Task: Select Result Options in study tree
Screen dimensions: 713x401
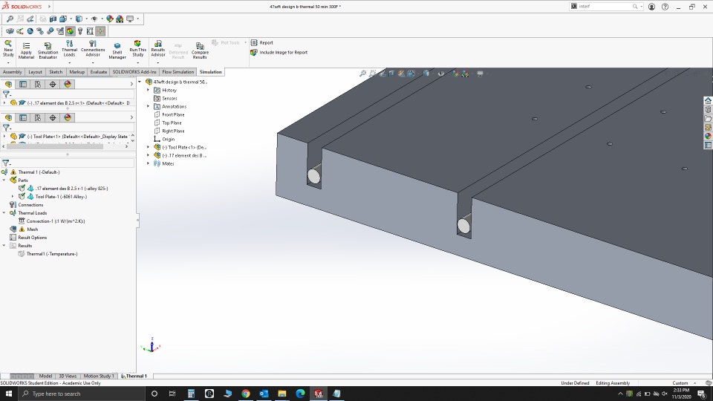Action: pos(28,238)
